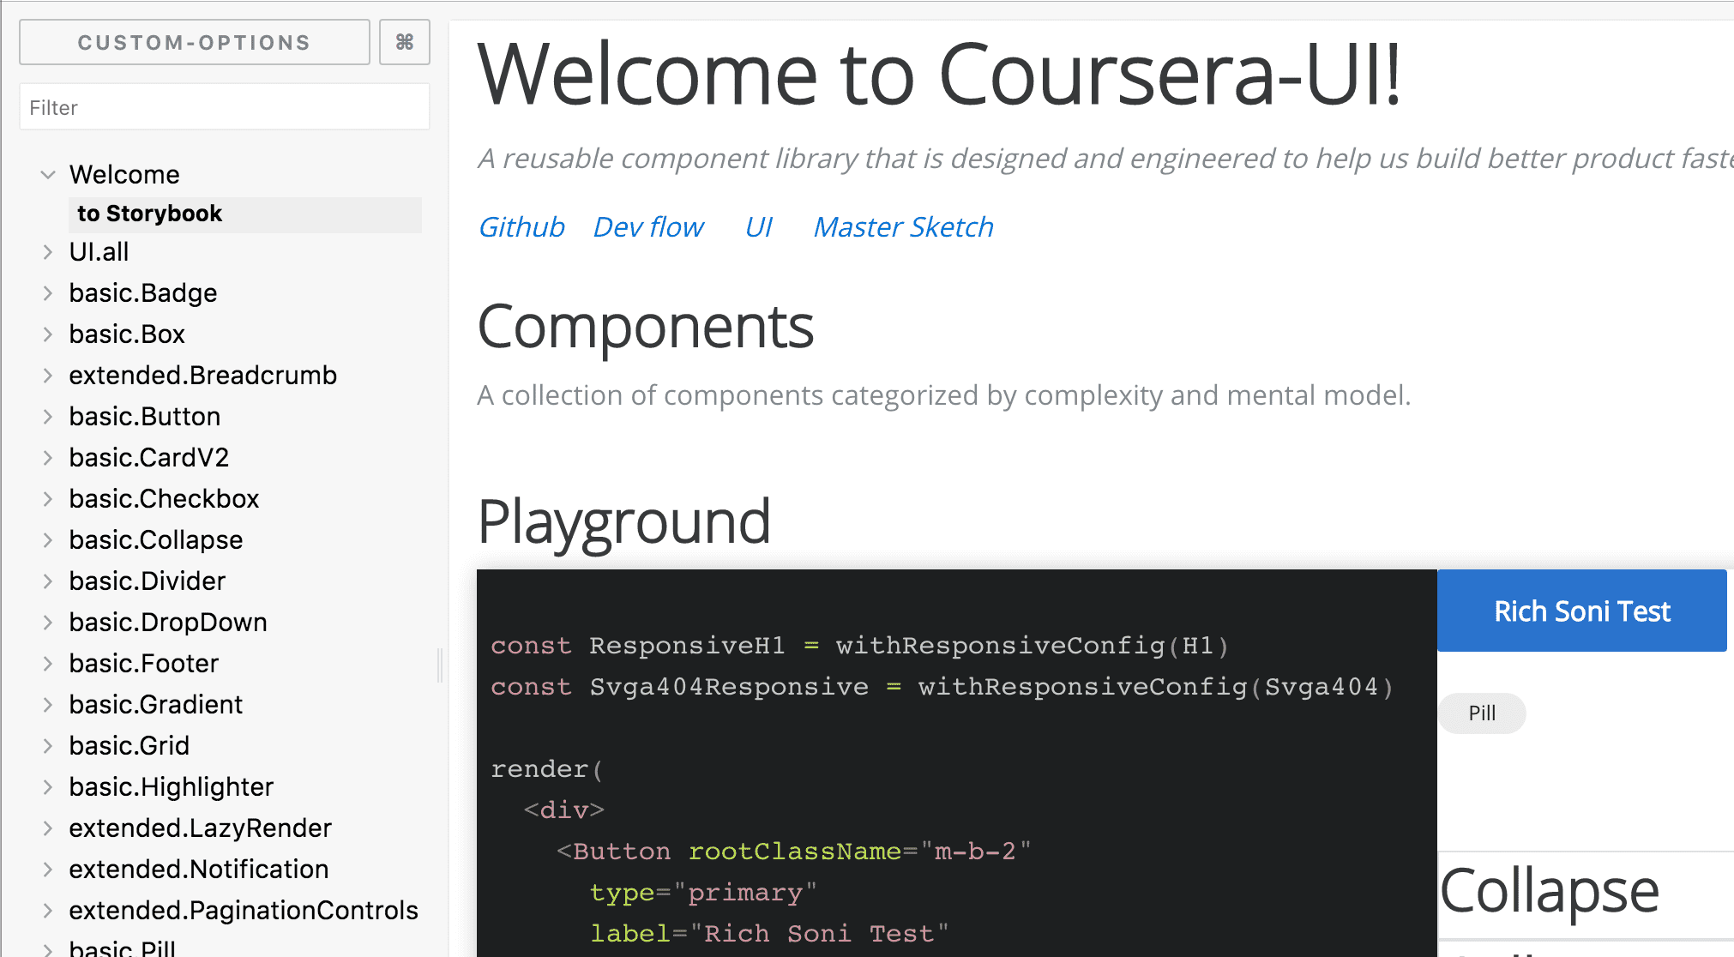This screenshot has height=957, width=1734.
Task: Click the Pill badge
Action: point(1482,713)
